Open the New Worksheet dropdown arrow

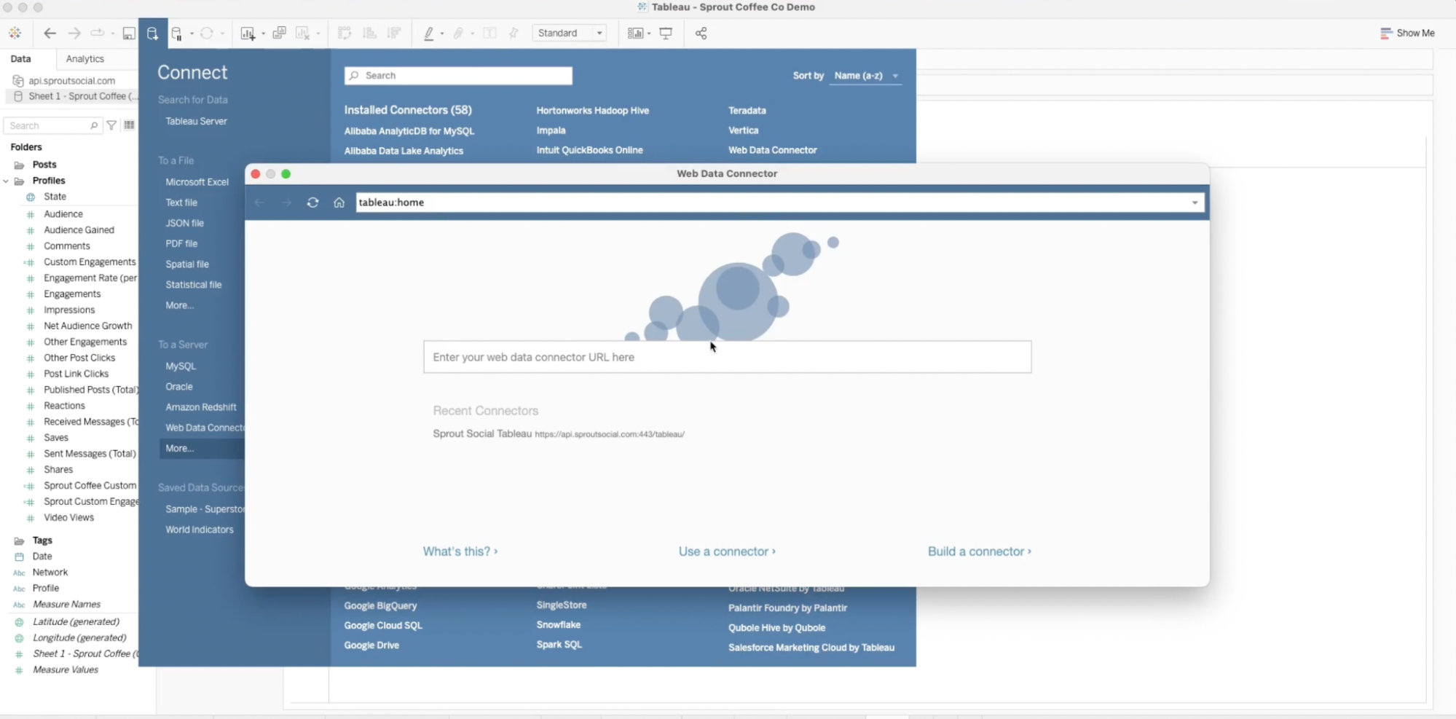click(263, 34)
